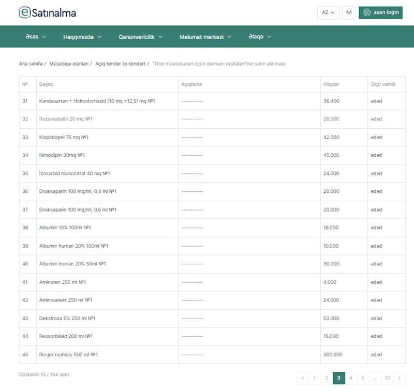Jump to last page 13

coord(387,378)
